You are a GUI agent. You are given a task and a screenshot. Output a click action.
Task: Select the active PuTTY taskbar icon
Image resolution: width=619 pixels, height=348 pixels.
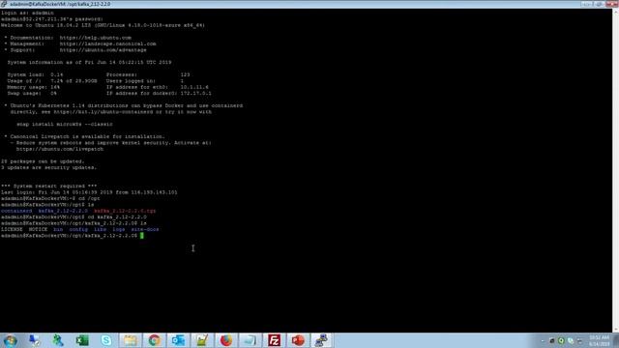[322, 340]
